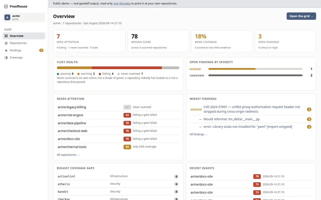
Task: Click the atheris coverage gap name
Action: (64, 184)
